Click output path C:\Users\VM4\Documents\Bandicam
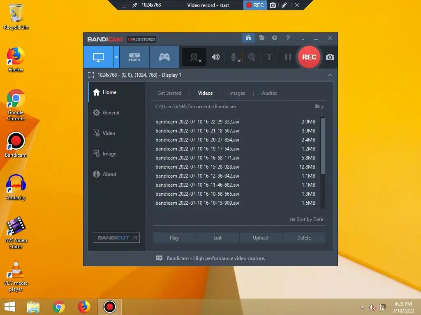This screenshot has width=421, height=315. [x=196, y=107]
